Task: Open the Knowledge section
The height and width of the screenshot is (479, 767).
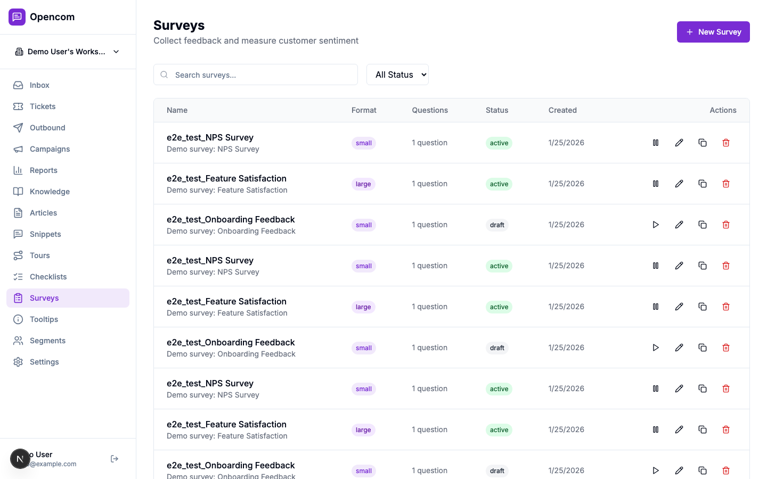Action: (x=50, y=192)
